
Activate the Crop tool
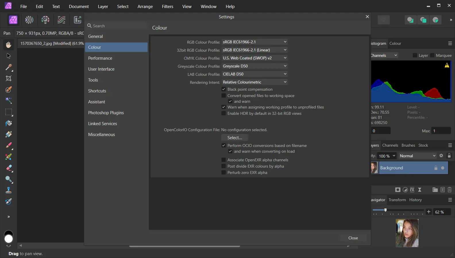[x=9, y=78]
